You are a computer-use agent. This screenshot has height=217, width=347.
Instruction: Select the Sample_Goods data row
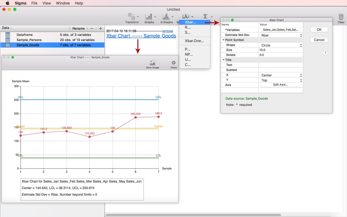pos(52,45)
